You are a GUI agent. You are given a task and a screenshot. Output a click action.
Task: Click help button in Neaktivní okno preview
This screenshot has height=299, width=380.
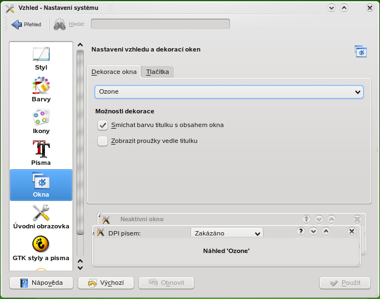pos(306,219)
